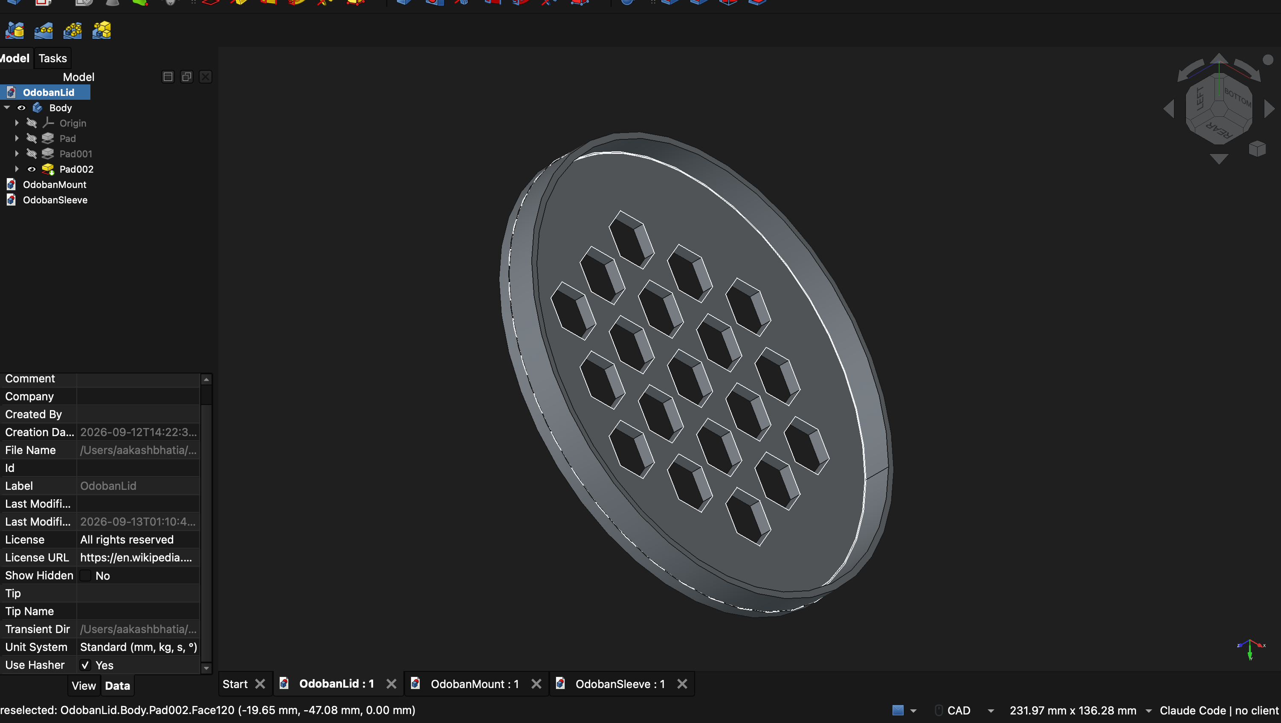
Task: Select the Polar Pattern tool
Action: click(72, 31)
